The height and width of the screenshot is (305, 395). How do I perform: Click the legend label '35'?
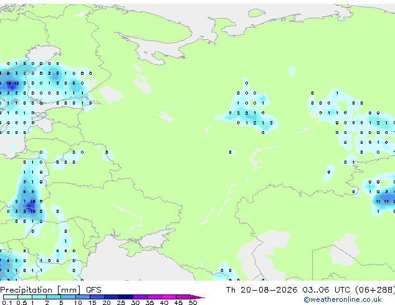tap(150, 303)
